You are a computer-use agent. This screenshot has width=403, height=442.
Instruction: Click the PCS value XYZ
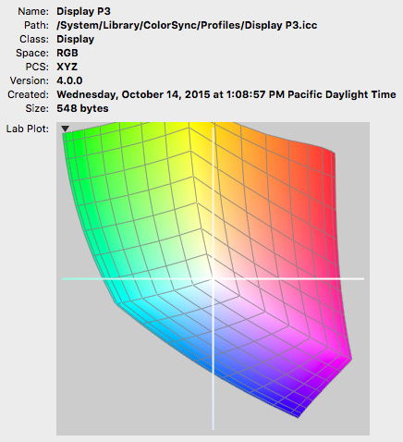point(67,67)
